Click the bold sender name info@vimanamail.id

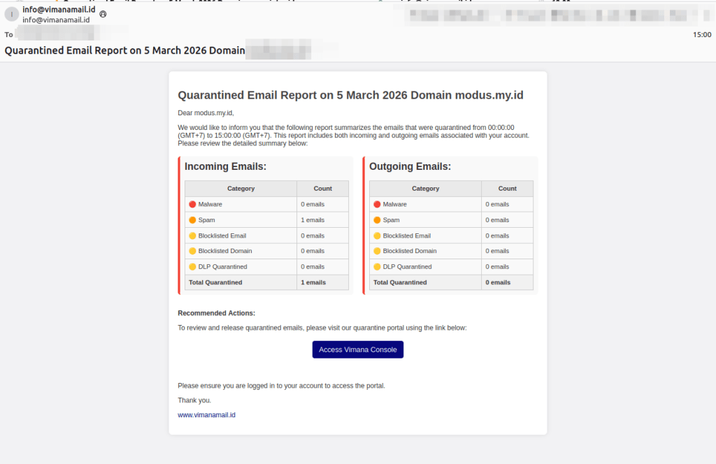coord(59,9)
